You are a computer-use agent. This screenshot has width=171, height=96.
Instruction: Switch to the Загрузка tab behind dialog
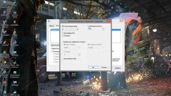(x=57, y=26)
